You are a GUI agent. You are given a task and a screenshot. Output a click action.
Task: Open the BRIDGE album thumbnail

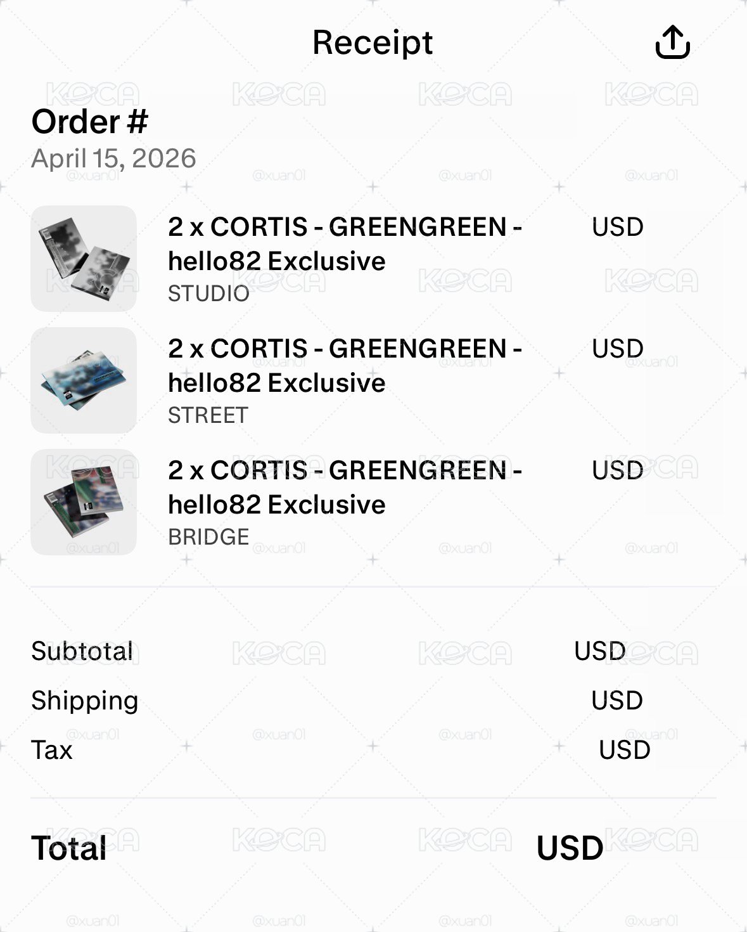[84, 502]
